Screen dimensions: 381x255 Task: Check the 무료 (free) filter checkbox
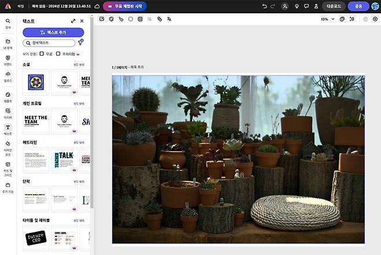(42, 53)
